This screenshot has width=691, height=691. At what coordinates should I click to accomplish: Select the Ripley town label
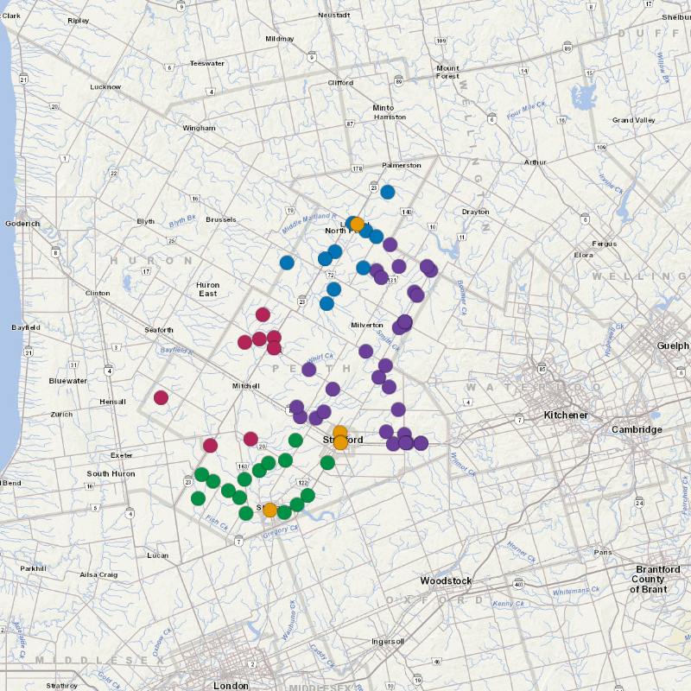[79, 21]
